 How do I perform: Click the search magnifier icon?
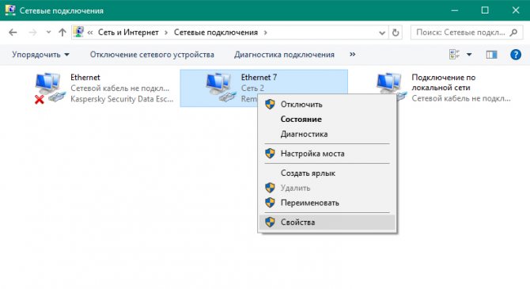(513, 32)
